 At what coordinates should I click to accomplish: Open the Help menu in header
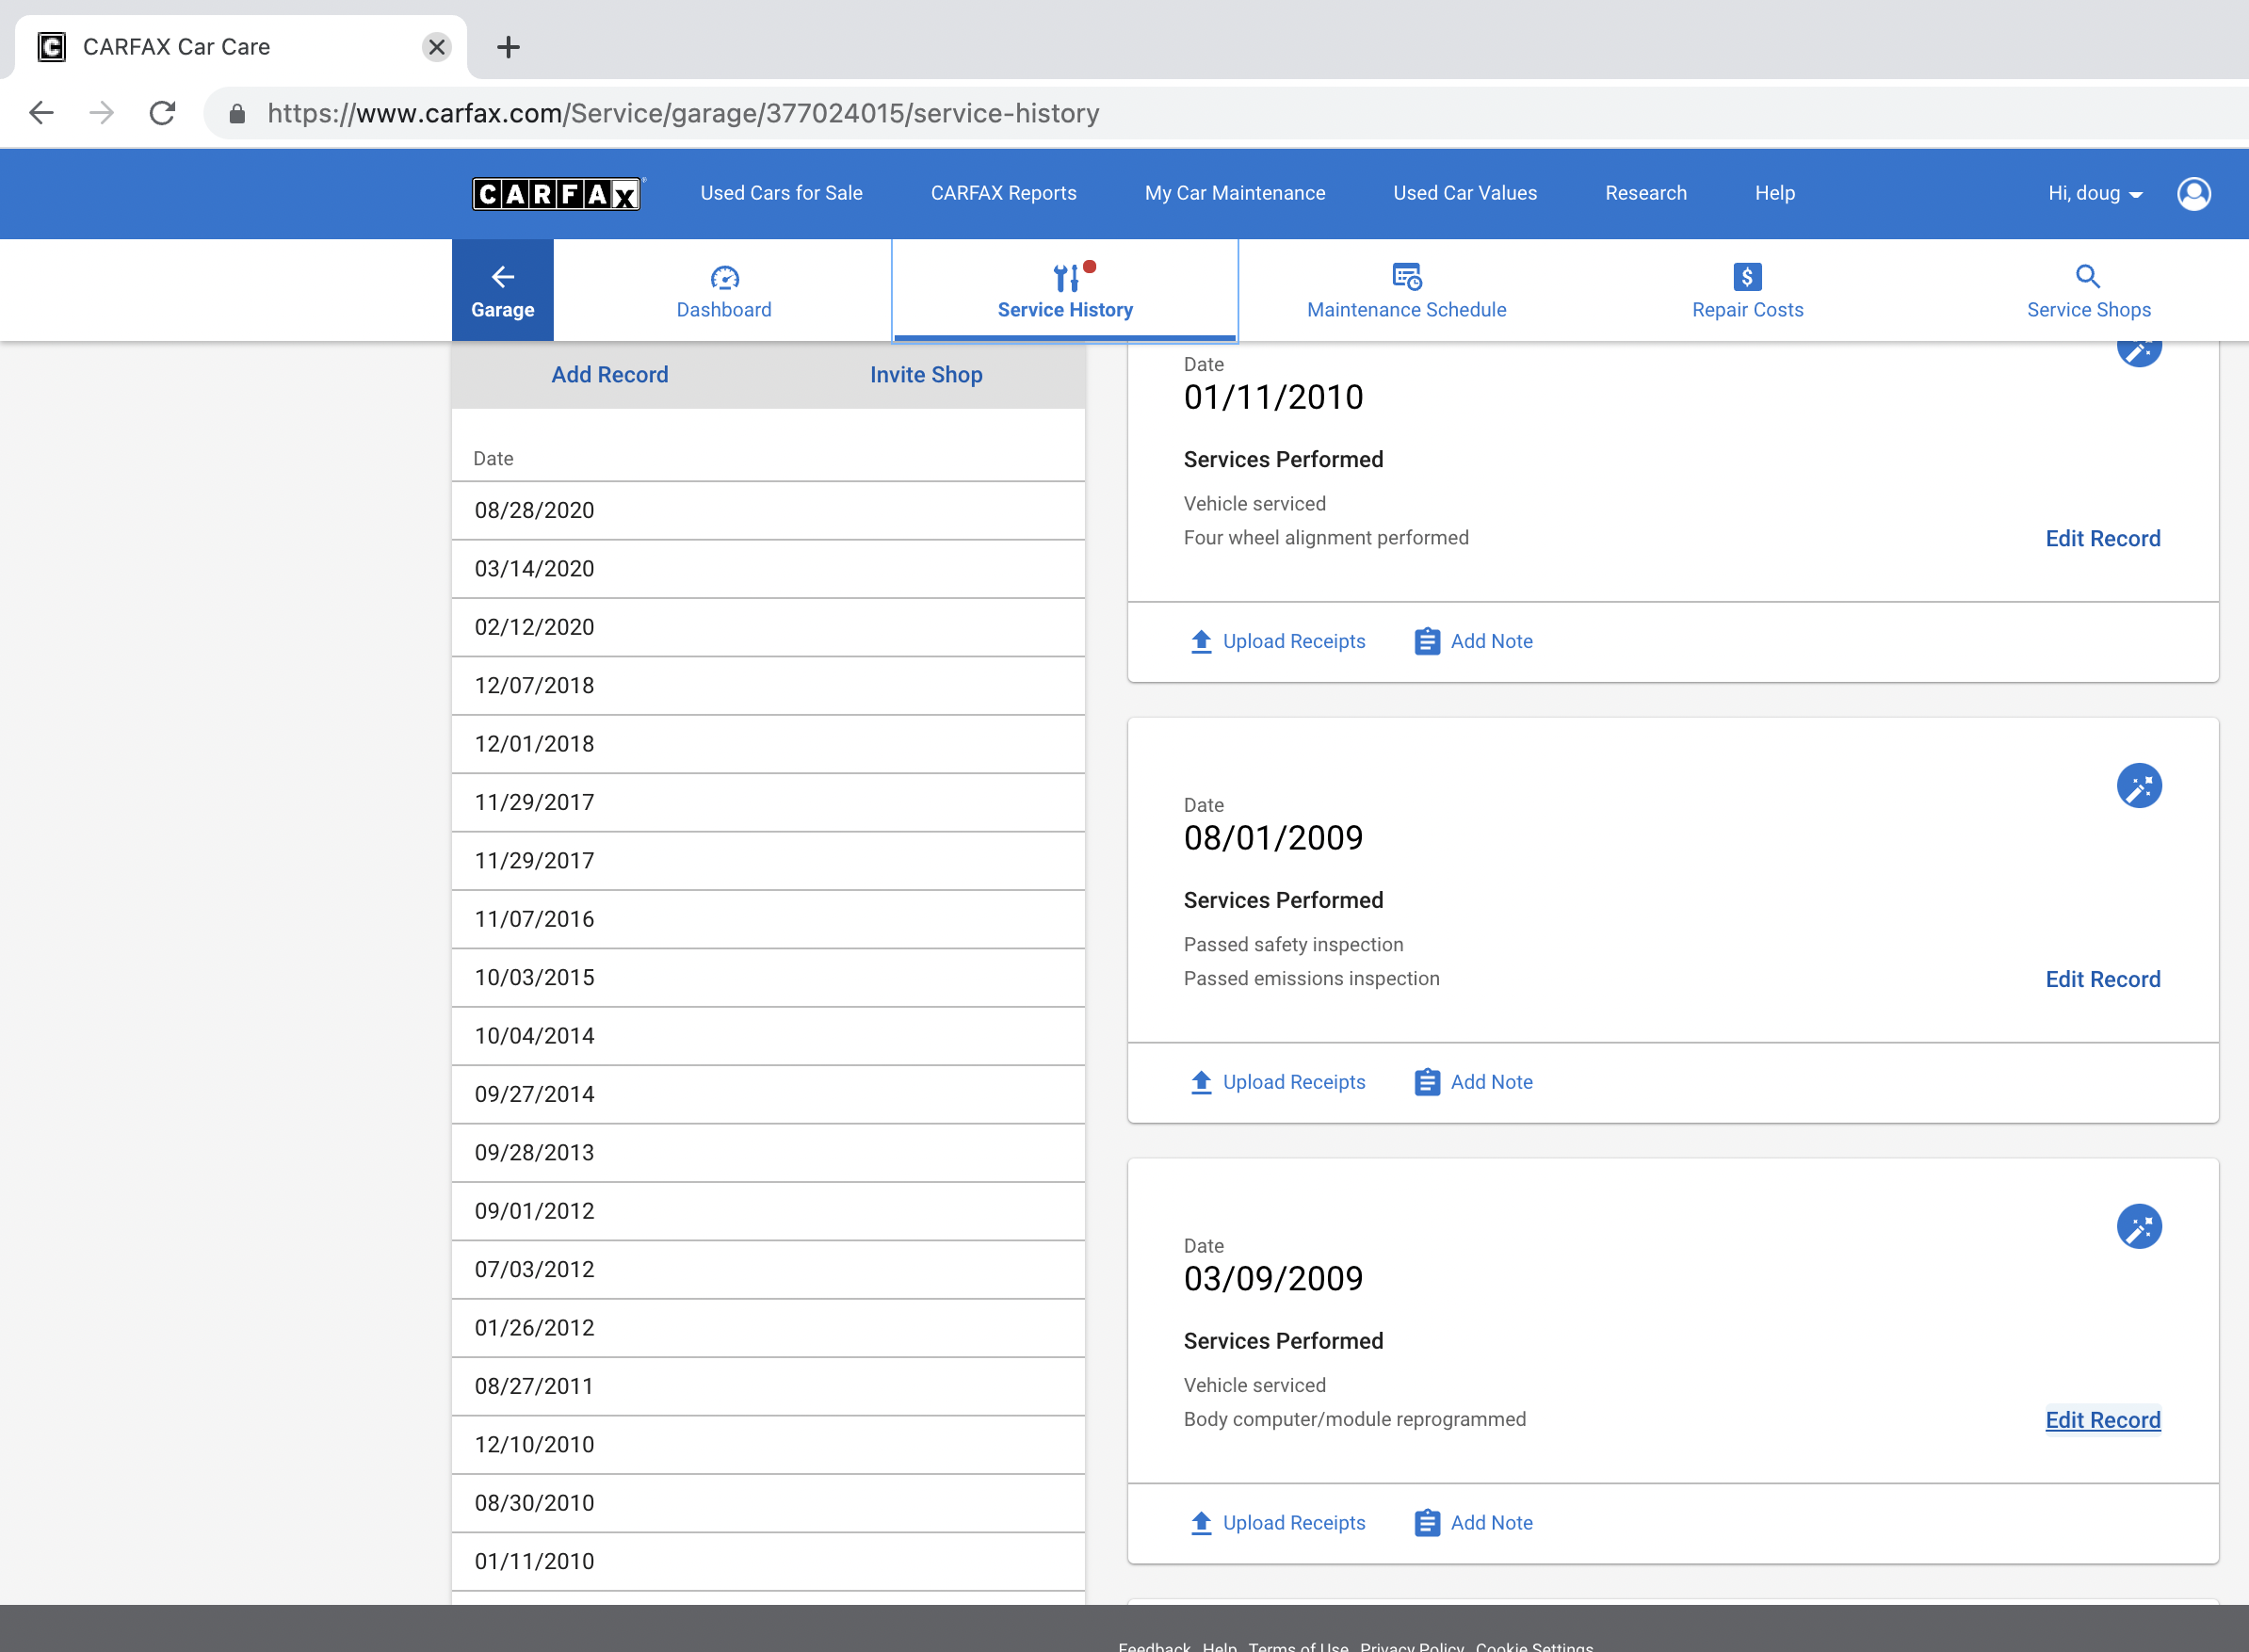coord(1775,193)
